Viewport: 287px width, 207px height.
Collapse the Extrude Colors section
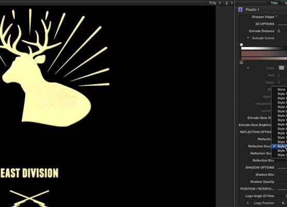[248, 38]
